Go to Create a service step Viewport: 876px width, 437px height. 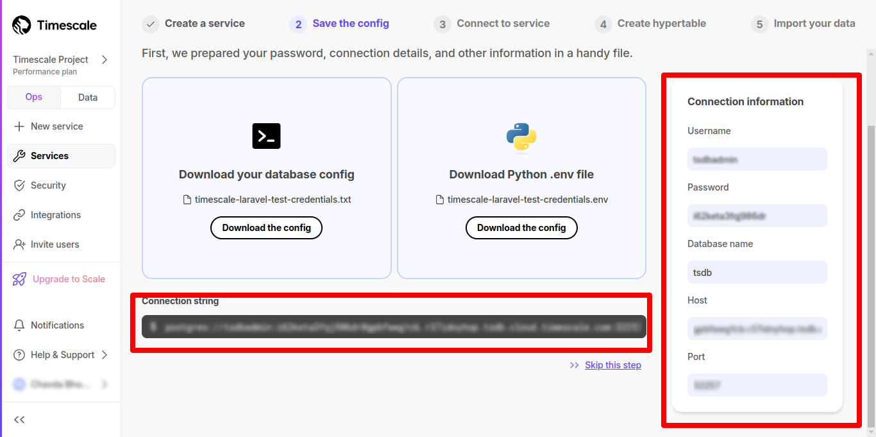click(205, 23)
